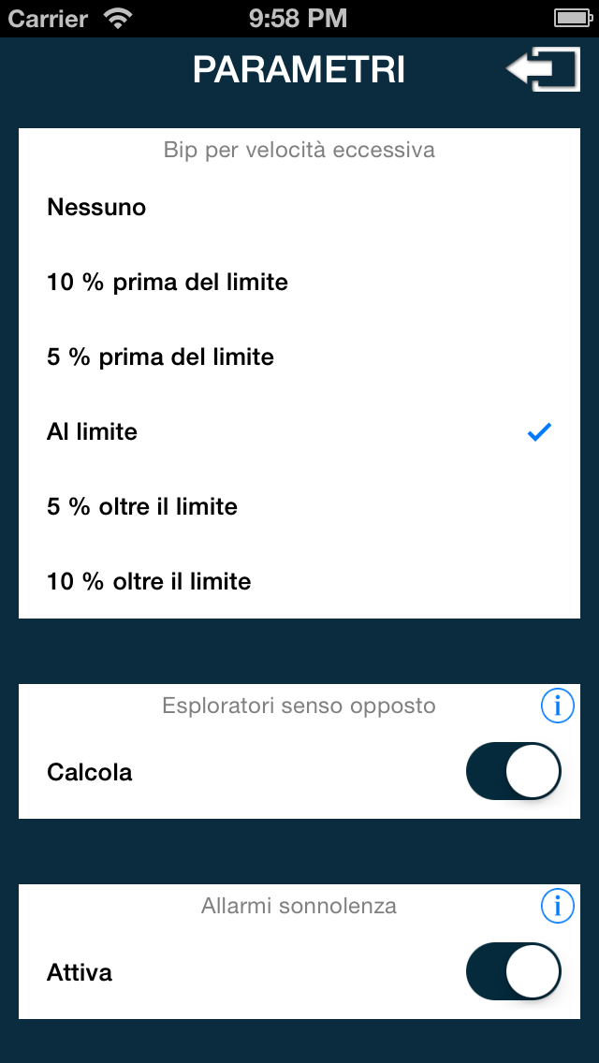Select the Nessuno beep option

pyautogui.click(x=96, y=208)
